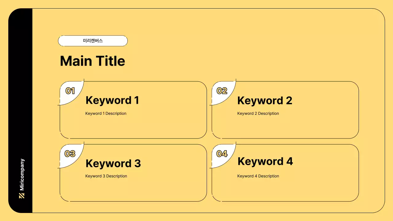This screenshot has height=221, width=393.
Task: Click the 미리캔버스 pill label
Action: [x=93, y=41]
